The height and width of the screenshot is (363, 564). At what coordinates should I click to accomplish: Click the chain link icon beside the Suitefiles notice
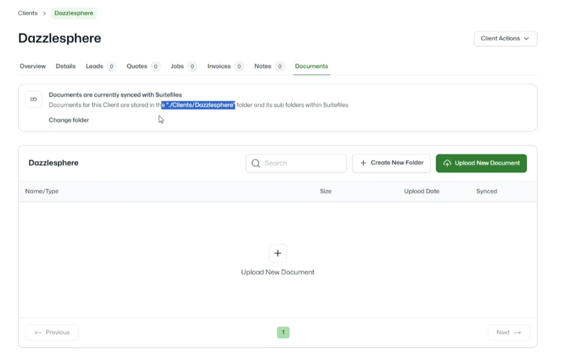tap(33, 99)
